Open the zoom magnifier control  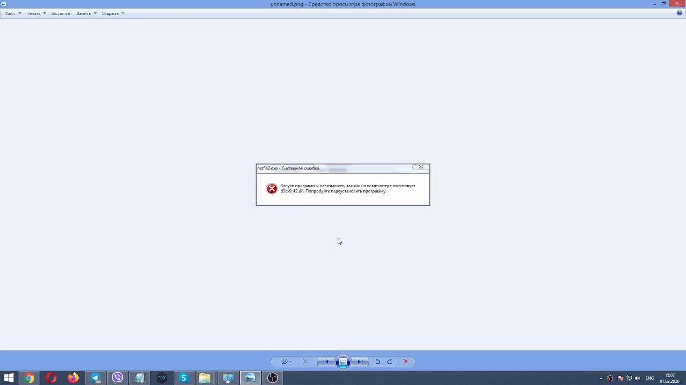(x=287, y=362)
